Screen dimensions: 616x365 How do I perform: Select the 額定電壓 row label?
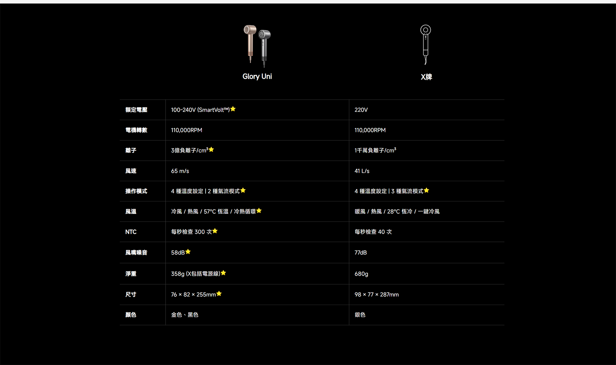coord(136,110)
